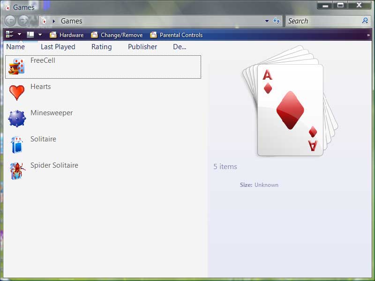Click the '5 items' details text
The height and width of the screenshot is (281, 375).
point(225,167)
